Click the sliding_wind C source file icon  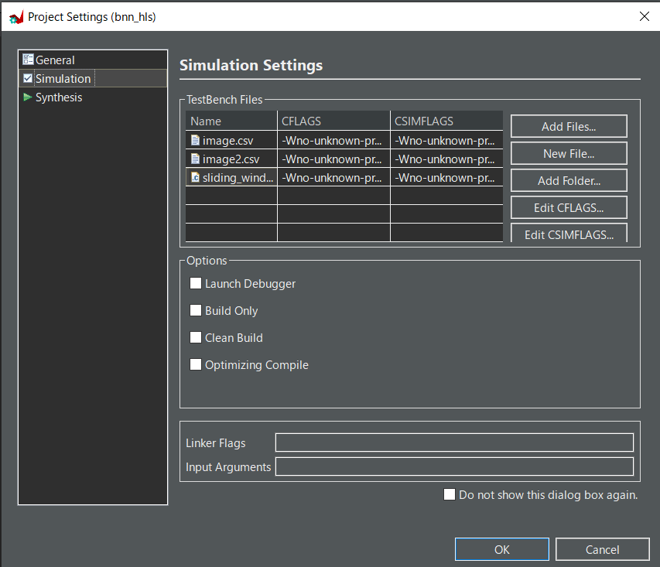tap(195, 178)
